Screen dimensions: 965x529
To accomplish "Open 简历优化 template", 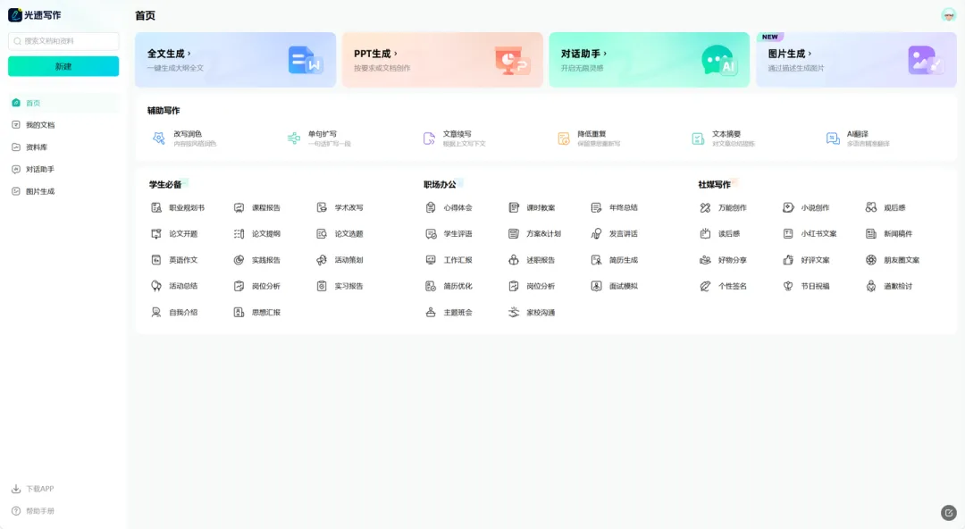I will (x=449, y=286).
